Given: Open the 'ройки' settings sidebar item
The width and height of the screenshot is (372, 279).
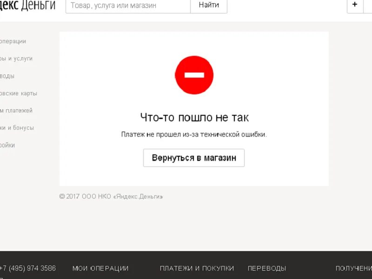Looking at the screenshot, I should 7,145.
